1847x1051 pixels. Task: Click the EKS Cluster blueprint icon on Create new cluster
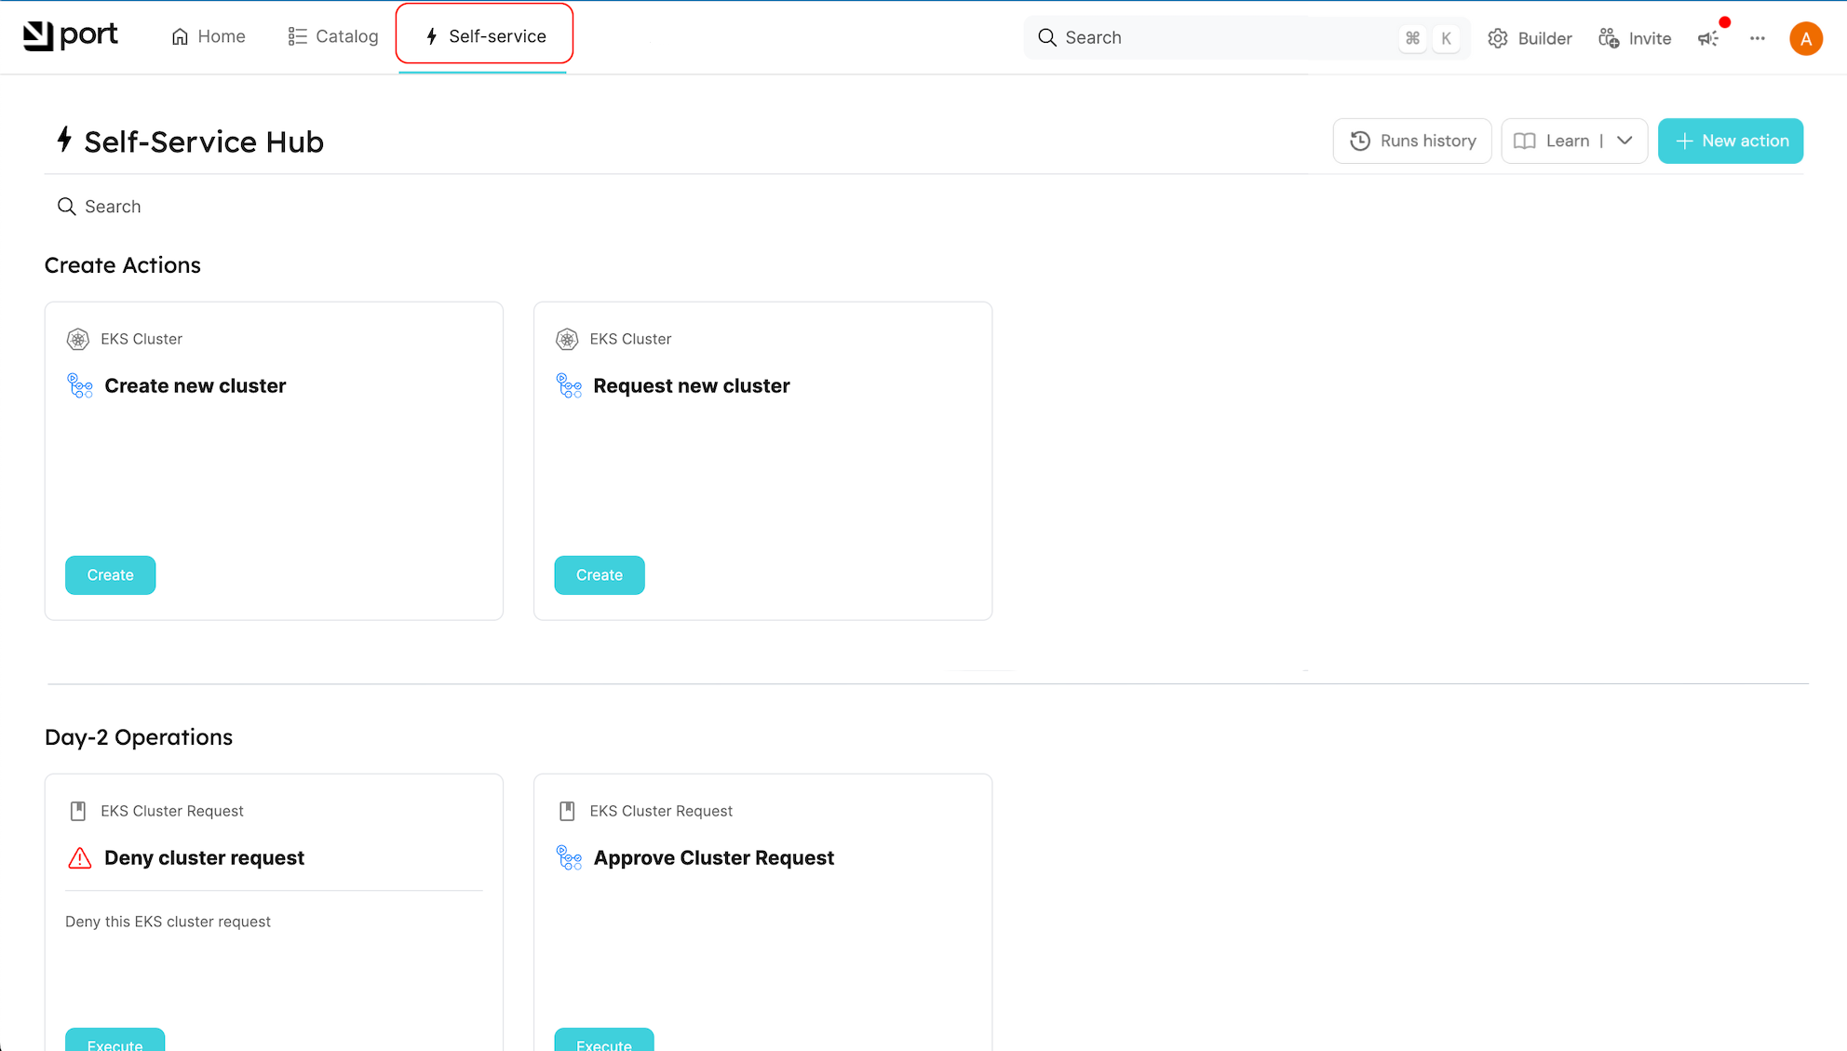point(78,339)
